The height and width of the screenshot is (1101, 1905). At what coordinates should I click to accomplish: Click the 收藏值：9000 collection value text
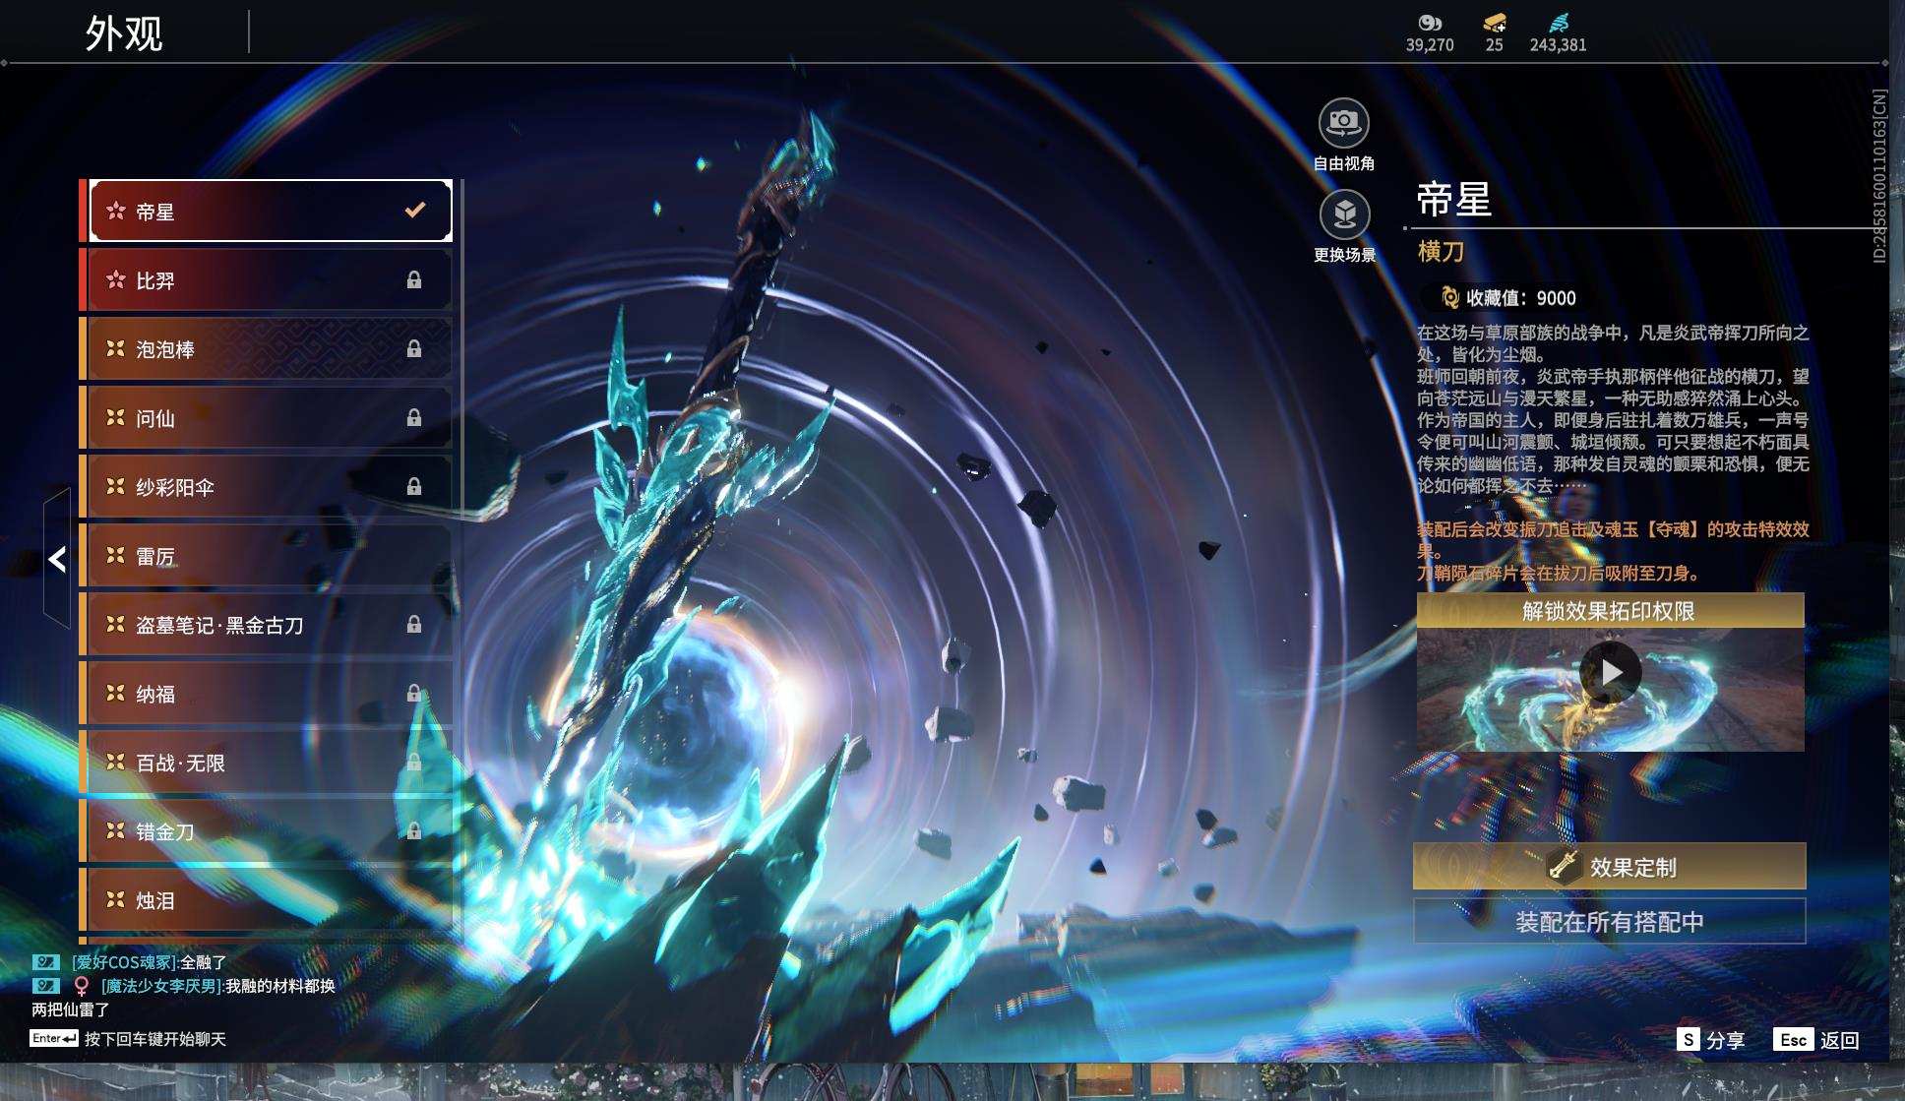[1521, 298]
